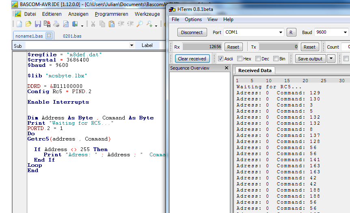Viewport: 350px width, 213px height.
Task: Open print preview in BASCOM toolbar
Action: tap(66, 24)
